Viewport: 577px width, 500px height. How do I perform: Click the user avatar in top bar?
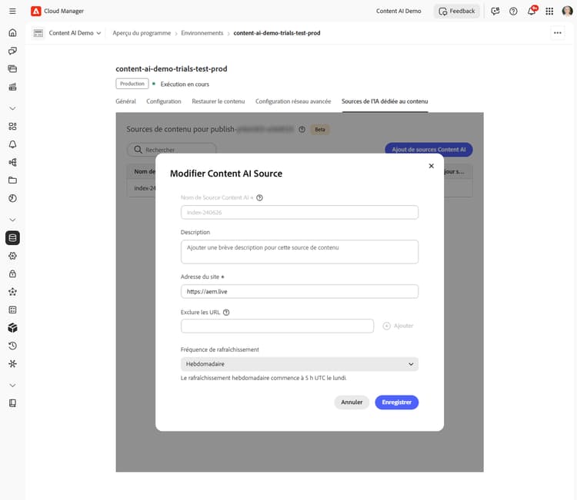click(x=567, y=11)
